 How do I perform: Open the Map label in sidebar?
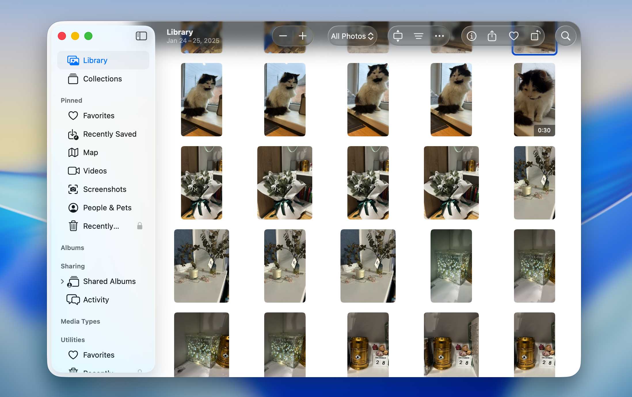coord(91,152)
